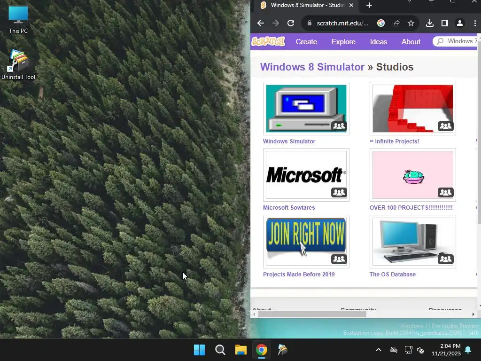This screenshot has height=361, width=481.
Task: Go back in Chrome browser
Action: tap(260, 23)
